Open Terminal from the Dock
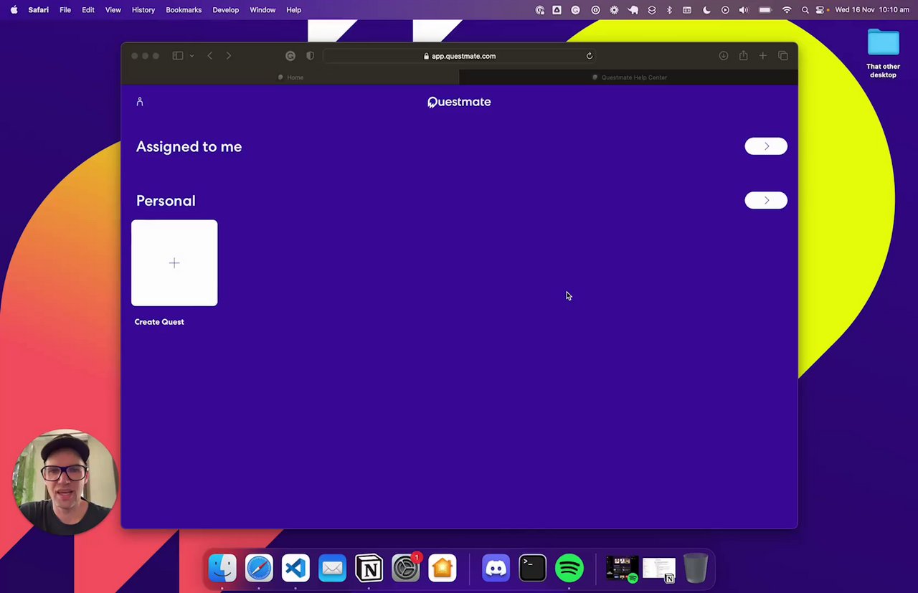Viewport: 918px width, 593px height. pos(533,569)
